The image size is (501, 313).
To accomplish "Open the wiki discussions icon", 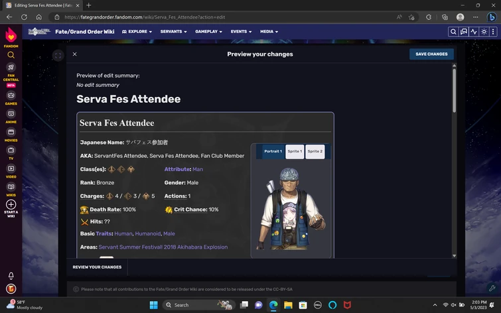I will tap(463, 32).
